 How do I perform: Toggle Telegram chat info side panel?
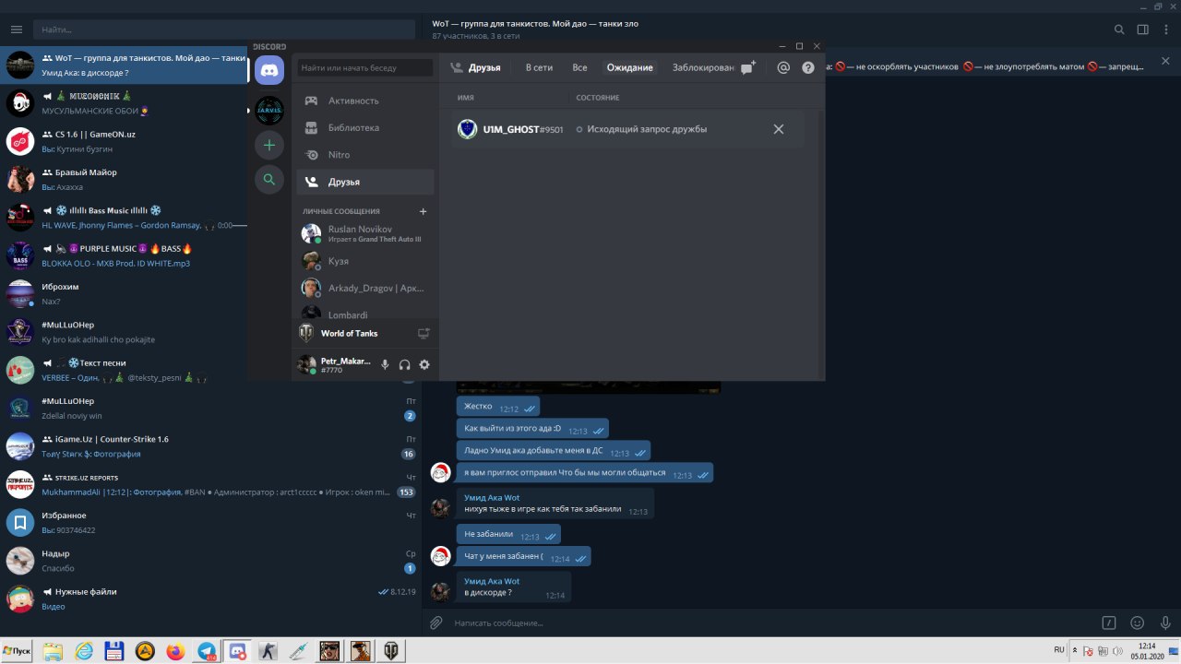pyautogui.click(x=1143, y=30)
